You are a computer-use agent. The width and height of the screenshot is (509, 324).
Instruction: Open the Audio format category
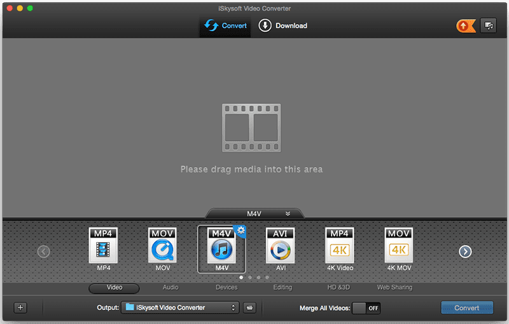coord(171,288)
